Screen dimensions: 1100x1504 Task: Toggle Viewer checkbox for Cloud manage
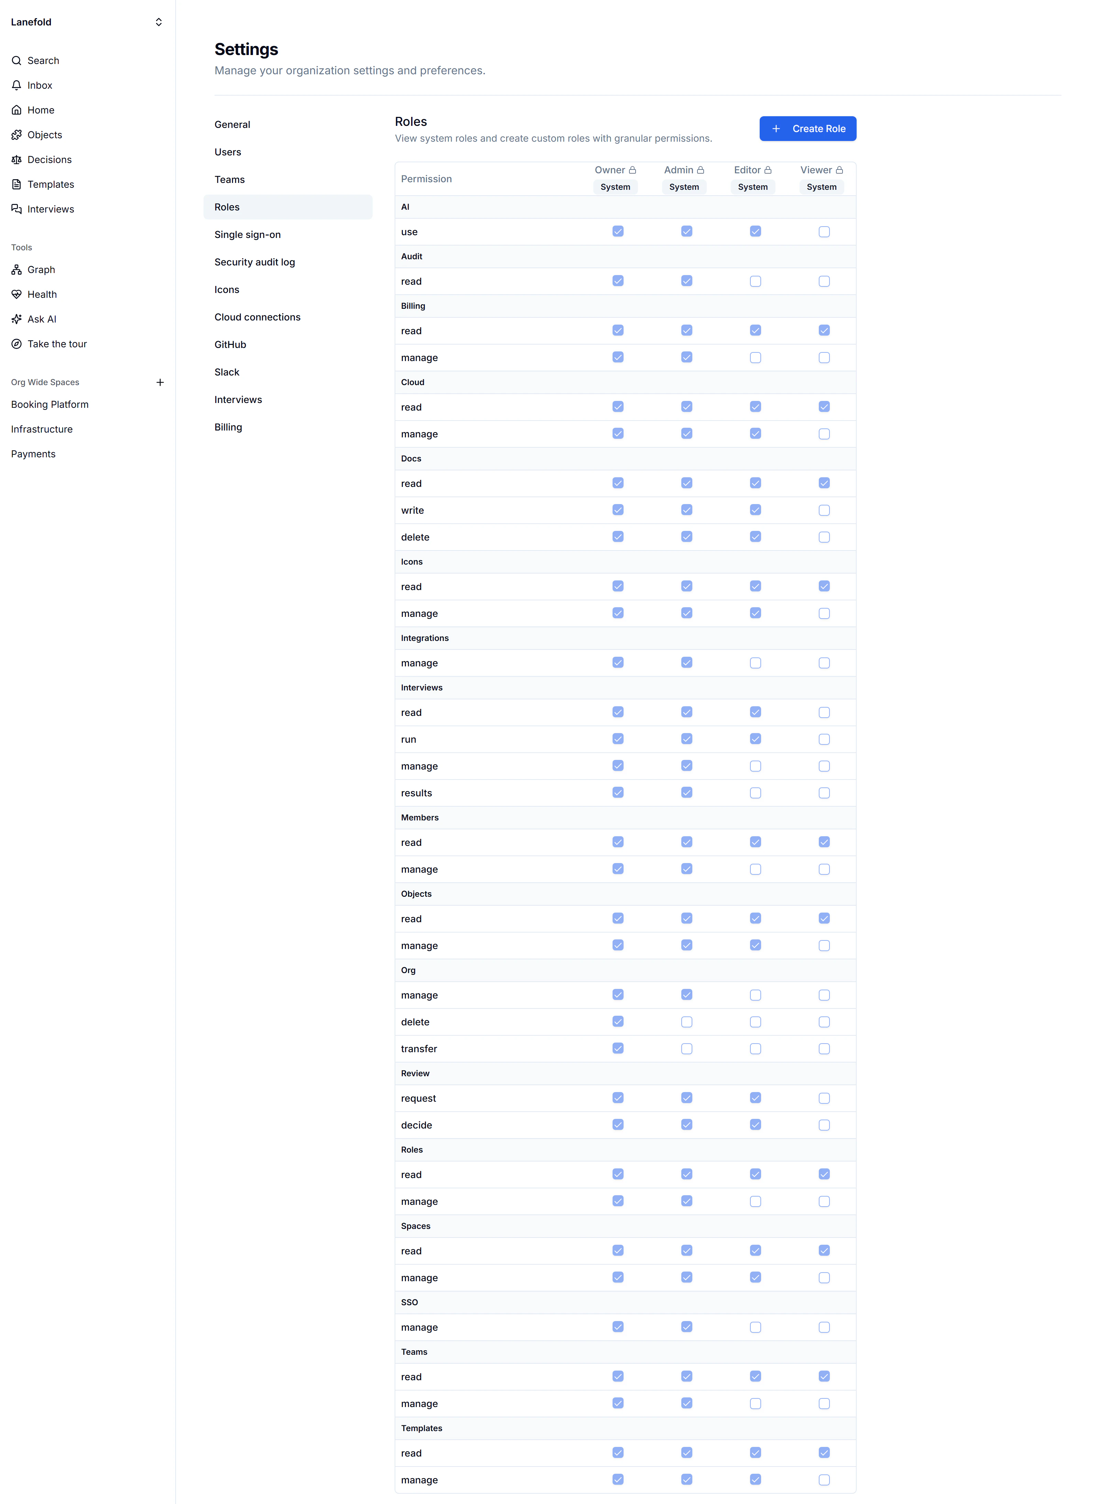824,434
